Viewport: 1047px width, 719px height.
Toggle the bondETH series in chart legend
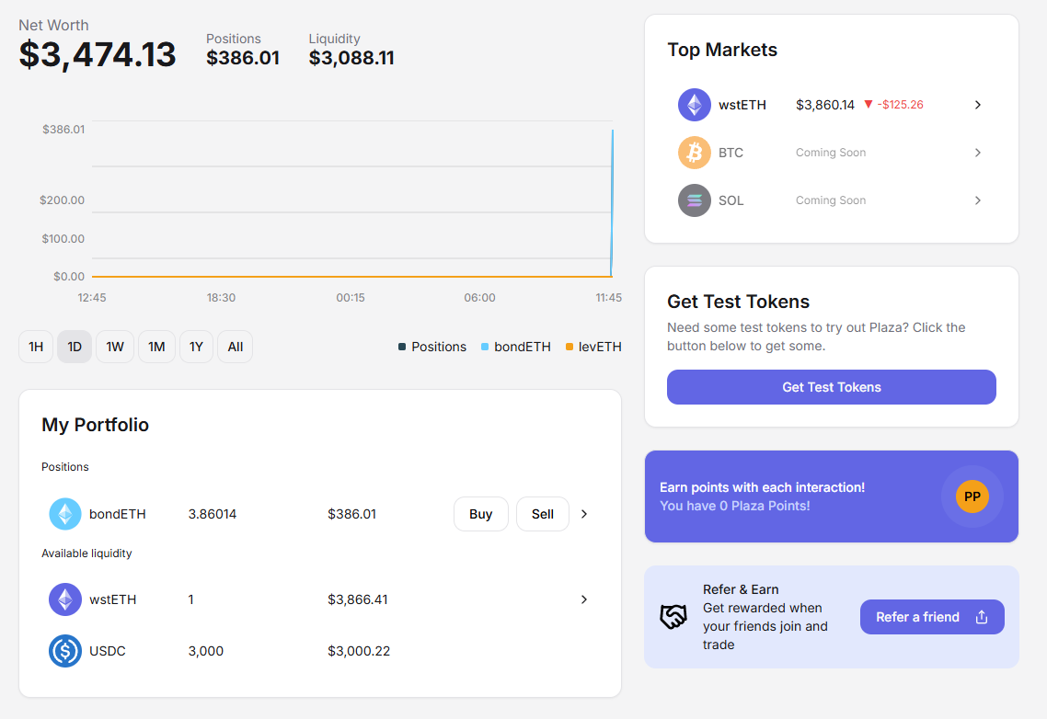(516, 347)
